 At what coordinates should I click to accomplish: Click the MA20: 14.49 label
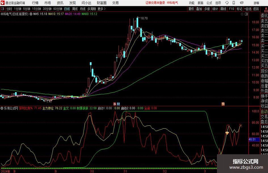pos(73,14)
